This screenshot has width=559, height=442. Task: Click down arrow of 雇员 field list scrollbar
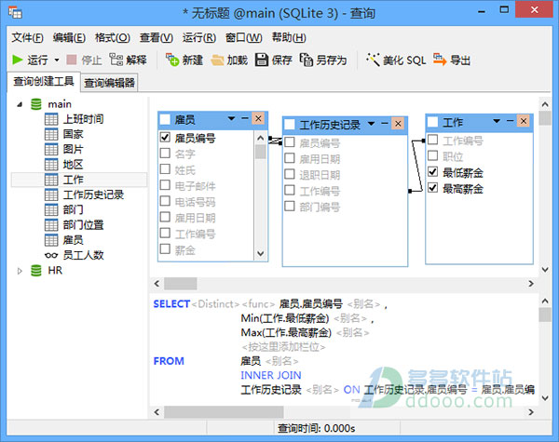261,253
